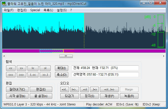168x109 pixels.
Task: Click the hatched selection region in the overview bar
Action: (x=51, y=51)
